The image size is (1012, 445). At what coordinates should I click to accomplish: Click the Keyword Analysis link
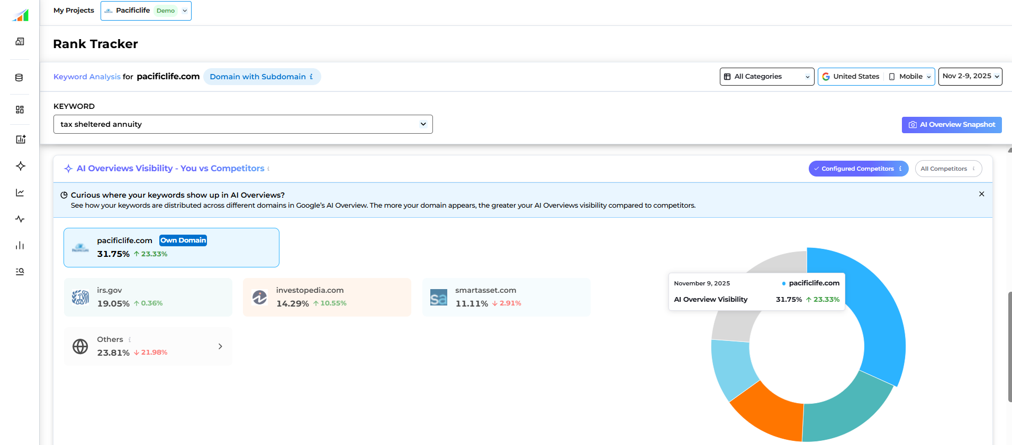(87, 77)
